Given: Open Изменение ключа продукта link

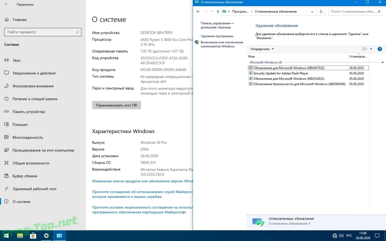Looking at the screenshot, I should click(x=142, y=181).
